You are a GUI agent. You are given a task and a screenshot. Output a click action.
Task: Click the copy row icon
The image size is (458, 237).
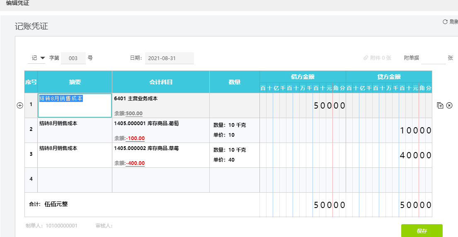tap(440, 105)
